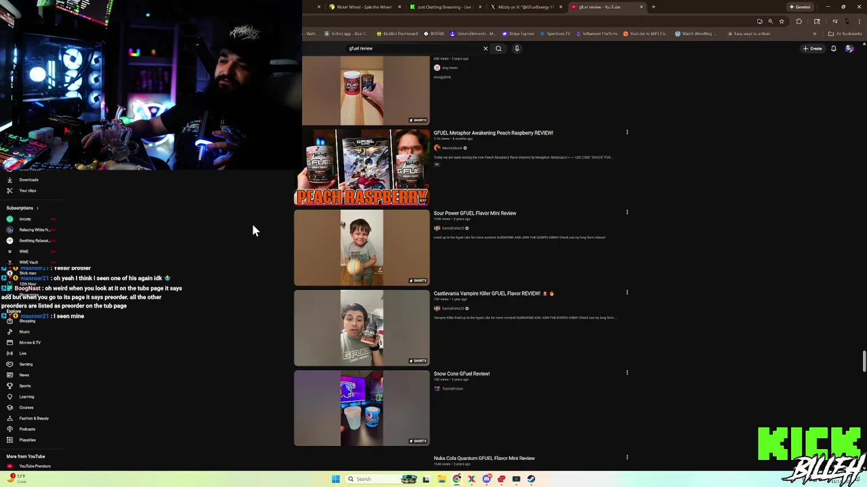The image size is (867, 487).
Task: Open Steam from the taskbar
Action: pyautogui.click(x=531, y=479)
